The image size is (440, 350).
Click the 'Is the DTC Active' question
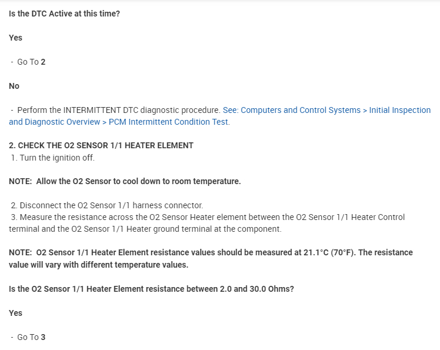[65, 13]
